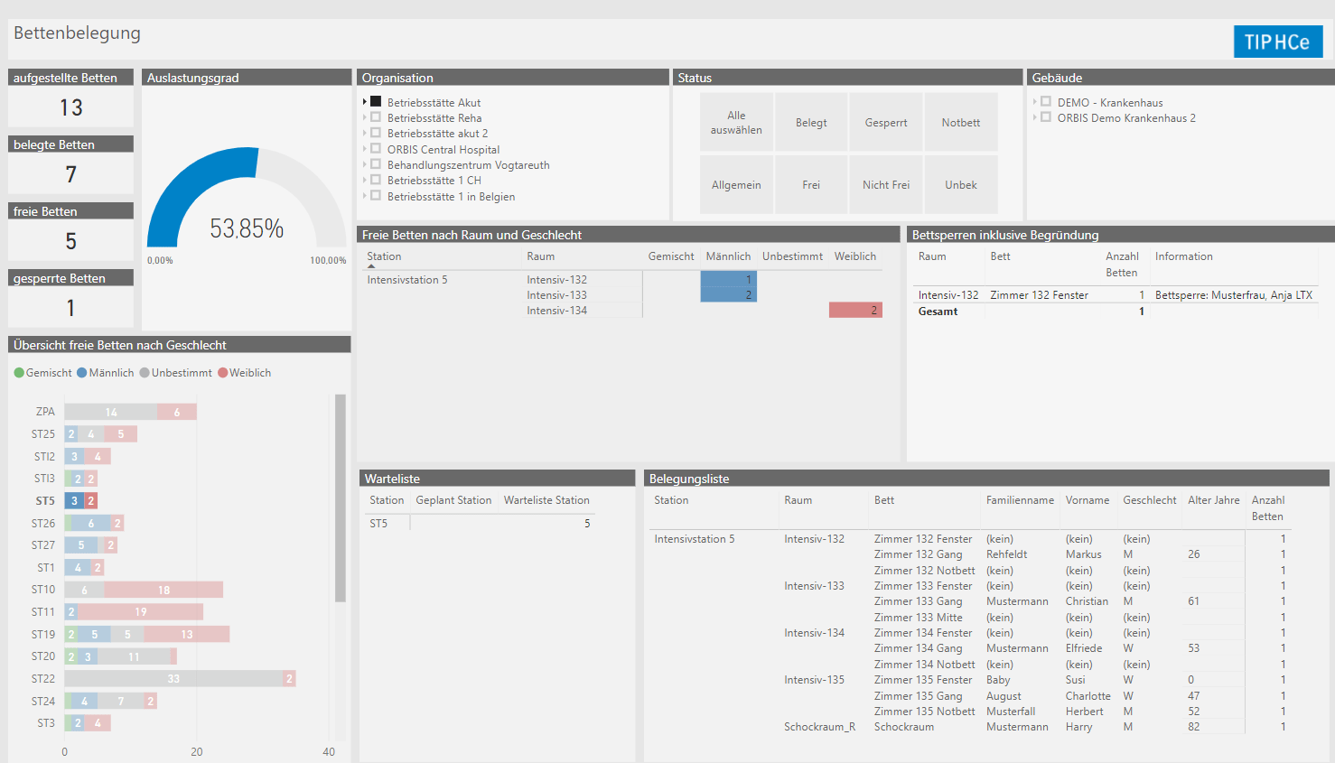The height and width of the screenshot is (763, 1335).
Task: Click the ST19 Weiblich bar showing 13
Action: (x=187, y=634)
